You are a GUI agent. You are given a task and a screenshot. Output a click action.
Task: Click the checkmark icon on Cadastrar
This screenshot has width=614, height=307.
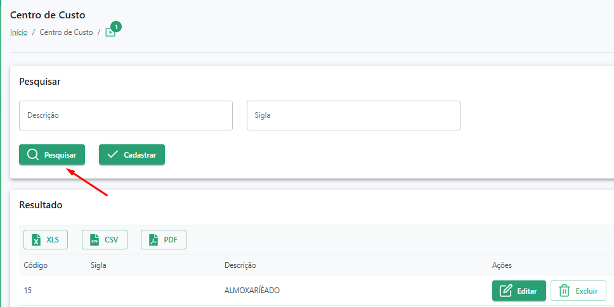tap(113, 154)
